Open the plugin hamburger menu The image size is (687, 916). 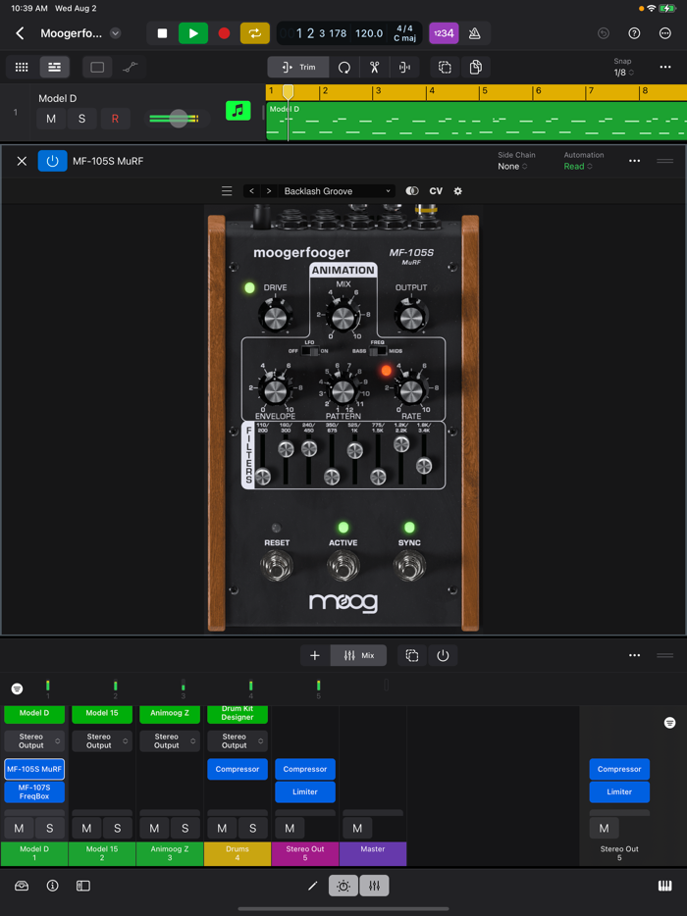tap(227, 191)
